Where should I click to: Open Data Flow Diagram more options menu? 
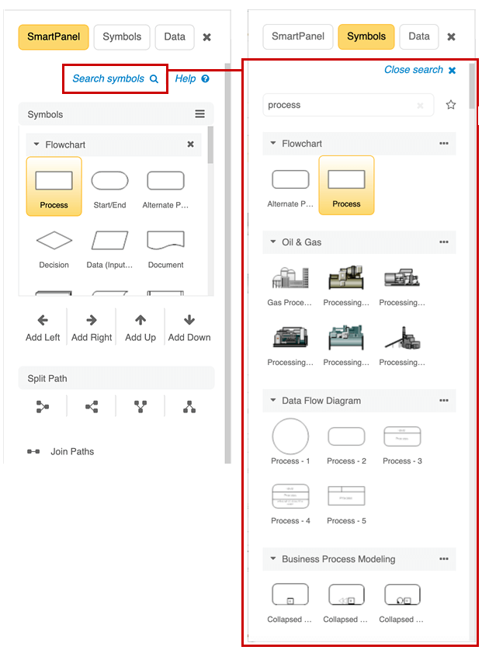tap(444, 400)
